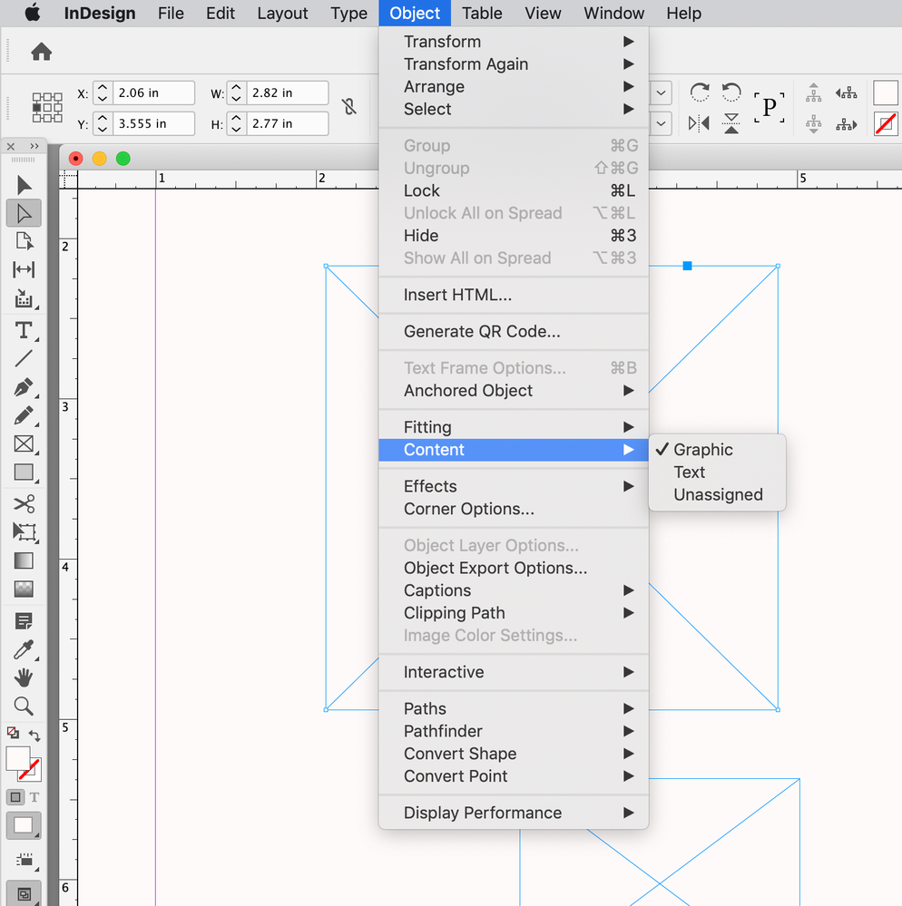This screenshot has width=902, height=906.
Task: Toggle constrain width and height proportions
Action: tap(349, 107)
